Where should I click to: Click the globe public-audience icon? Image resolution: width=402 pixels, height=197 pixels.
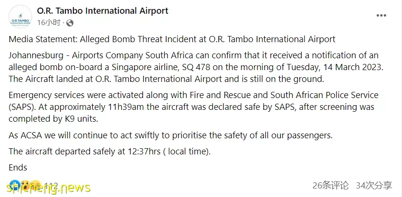70,23
